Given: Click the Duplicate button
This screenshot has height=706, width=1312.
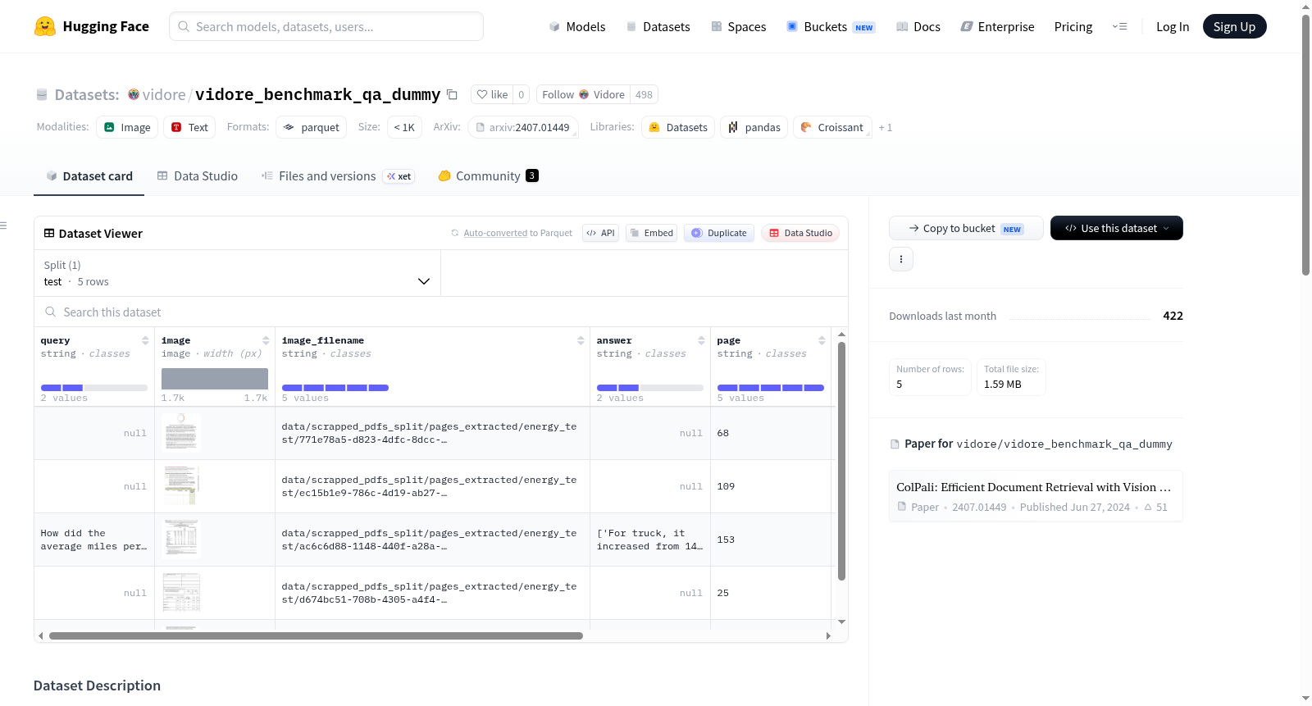Looking at the screenshot, I should click(x=719, y=233).
